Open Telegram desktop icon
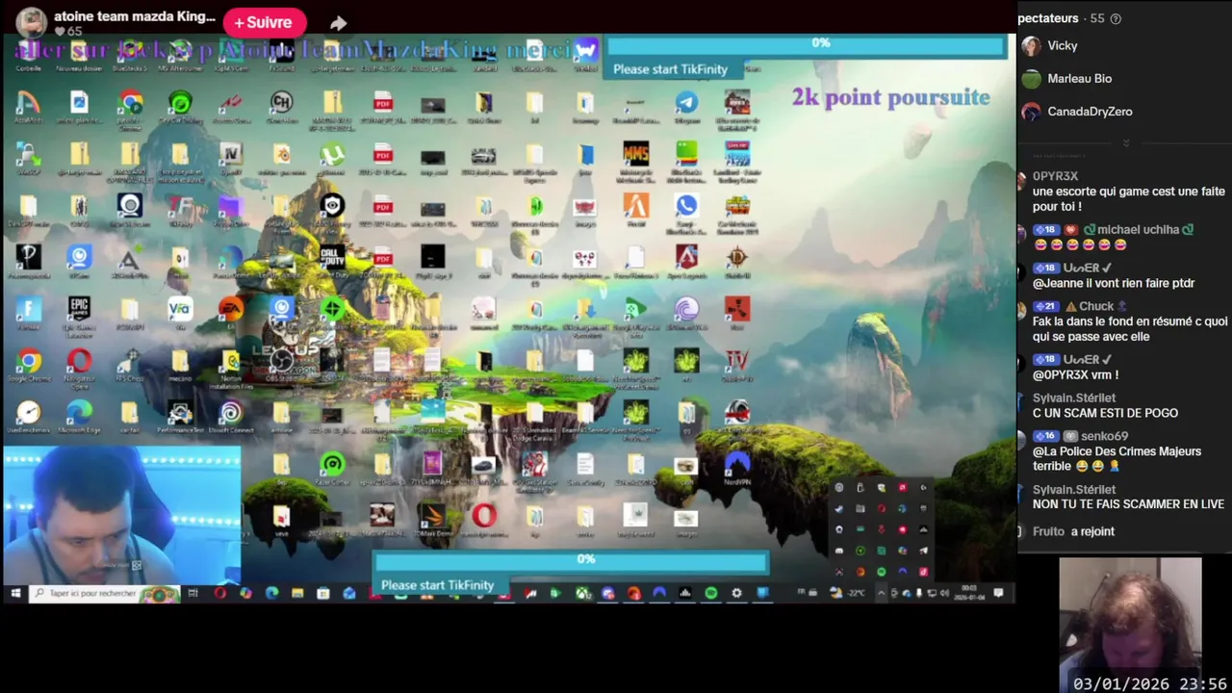 [x=686, y=102]
